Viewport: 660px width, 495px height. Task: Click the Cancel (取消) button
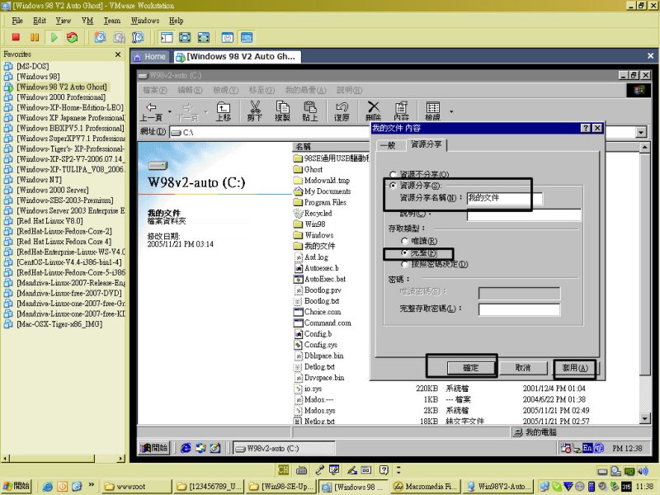[x=523, y=368]
